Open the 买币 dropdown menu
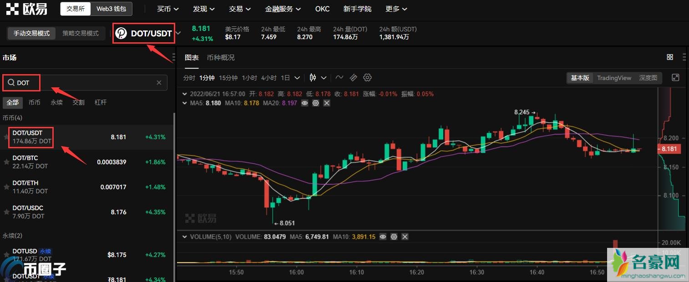This screenshot has height=282, width=689. [x=167, y=9]
